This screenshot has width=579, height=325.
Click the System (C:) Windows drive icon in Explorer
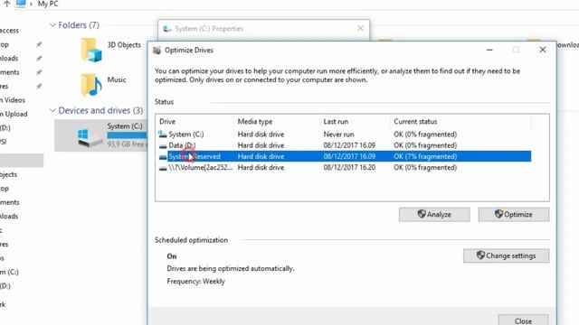[x=90, y=137]
